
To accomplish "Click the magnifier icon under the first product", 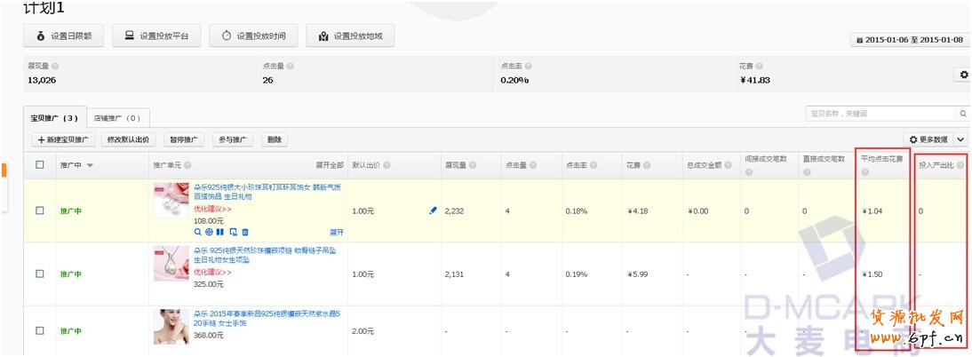I will tap(198, 232).
